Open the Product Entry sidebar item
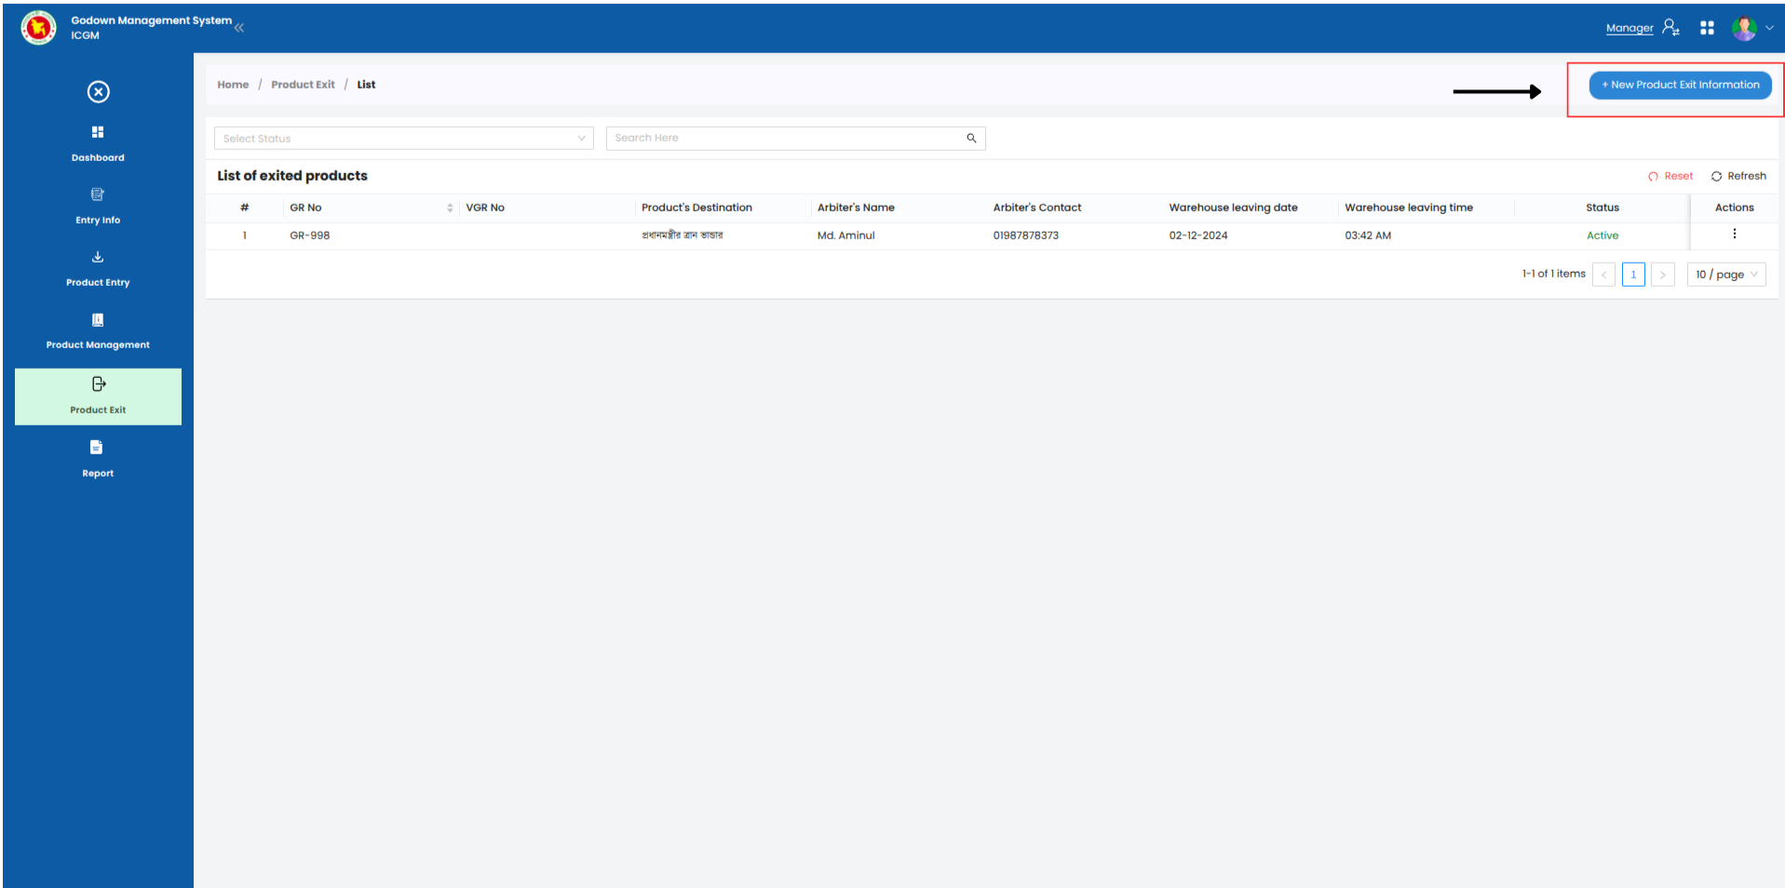Screen dimensions: 1785x888 pyautogui.click(x=98, y=269)
